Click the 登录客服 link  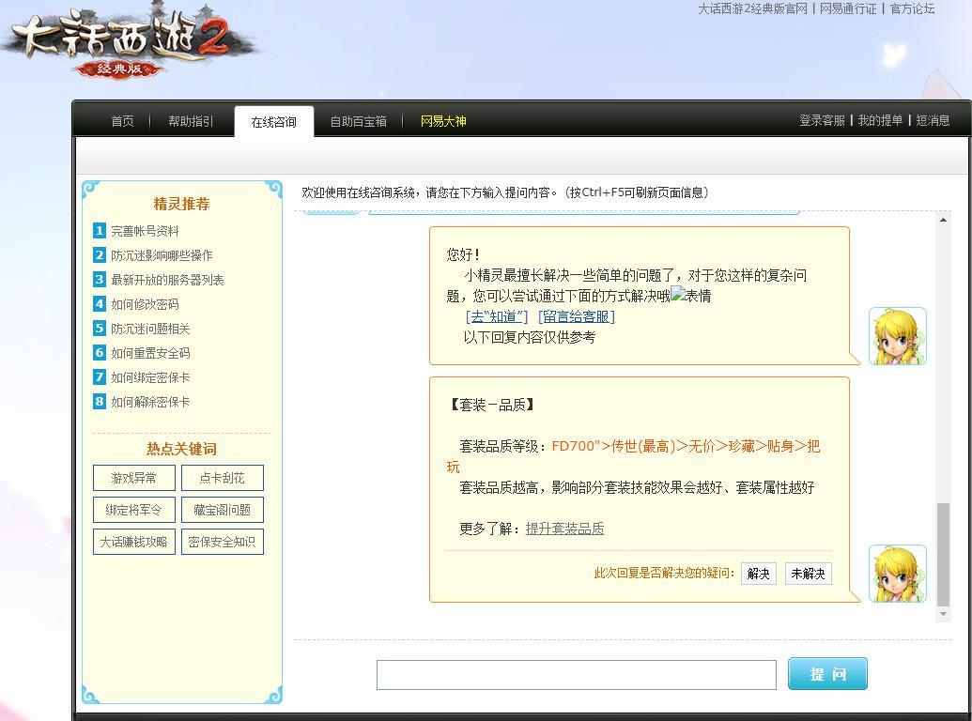tap(822, 120)
